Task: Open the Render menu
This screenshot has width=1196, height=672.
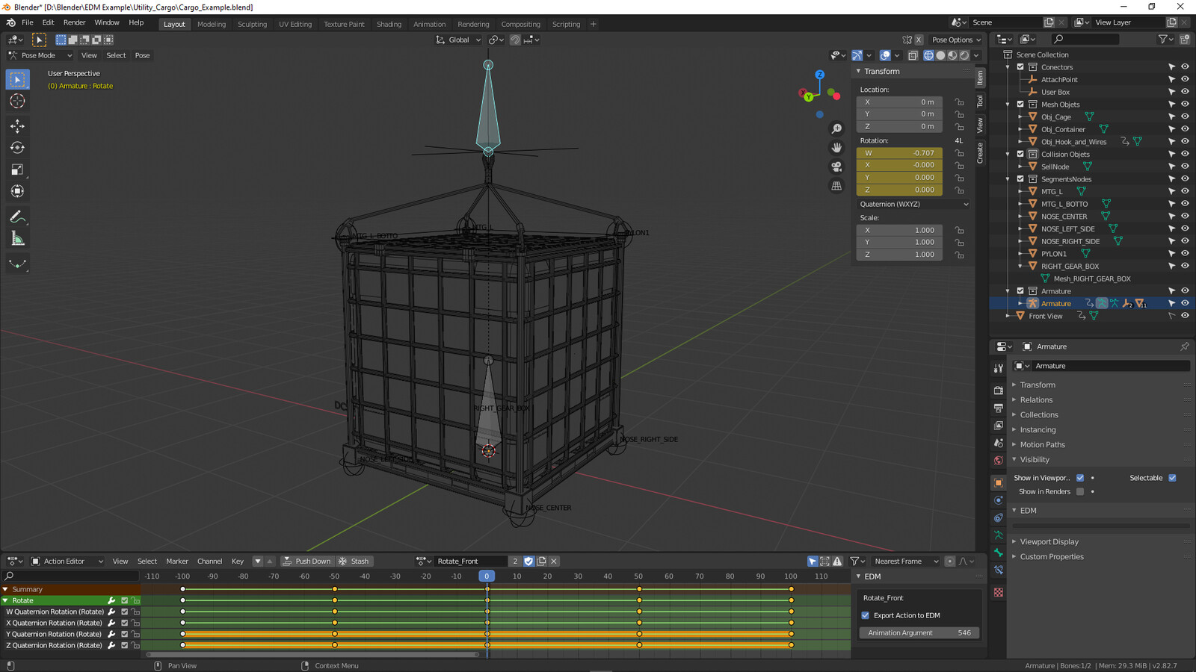Action: [74, 23]
